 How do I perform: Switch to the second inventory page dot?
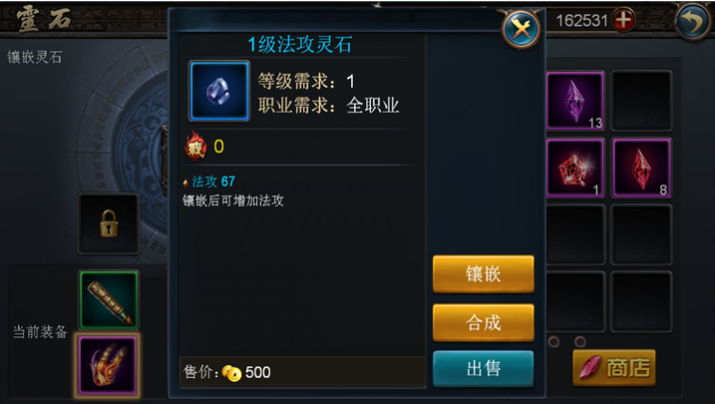coord(580,341)
